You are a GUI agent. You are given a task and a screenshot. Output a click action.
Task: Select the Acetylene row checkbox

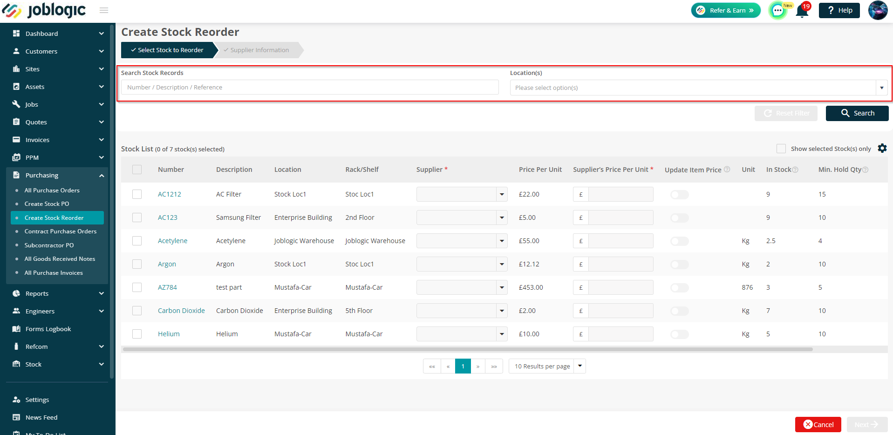point(137,241)
